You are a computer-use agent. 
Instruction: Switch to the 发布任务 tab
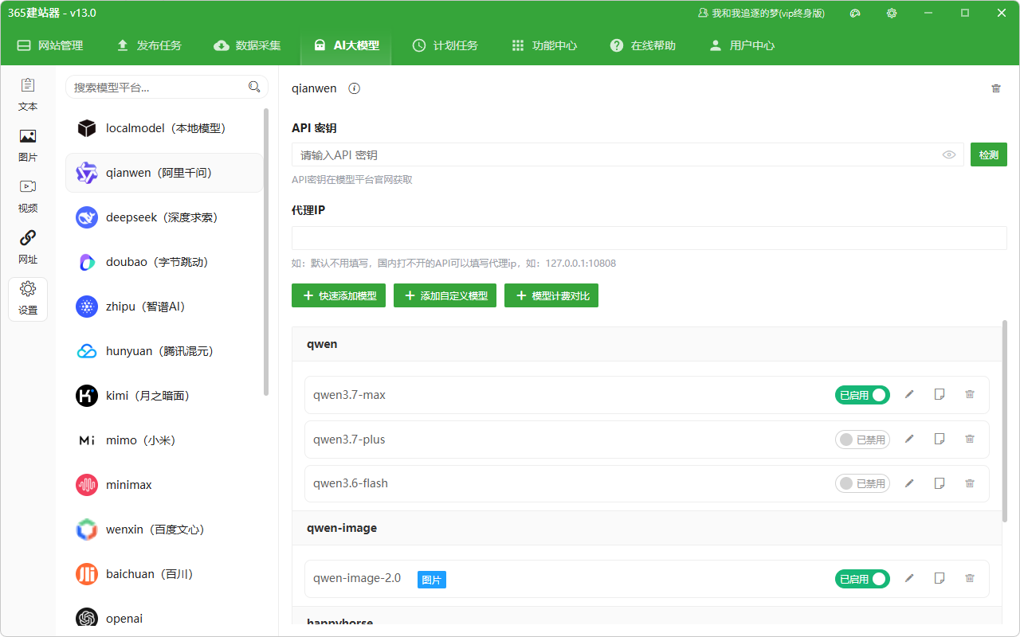coord(149,45)
